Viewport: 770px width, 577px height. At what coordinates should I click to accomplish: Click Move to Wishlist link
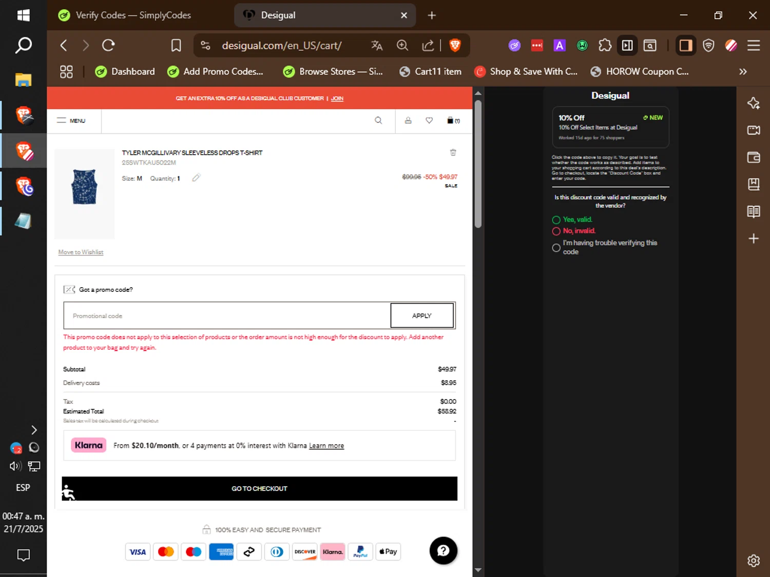81,252
